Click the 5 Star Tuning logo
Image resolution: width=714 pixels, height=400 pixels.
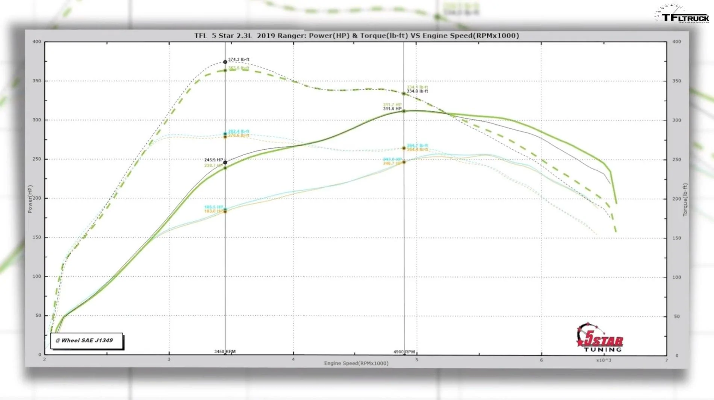600,337
